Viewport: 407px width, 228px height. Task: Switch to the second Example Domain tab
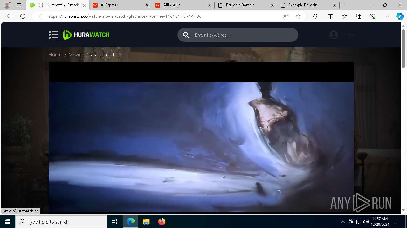coord(309,5)
